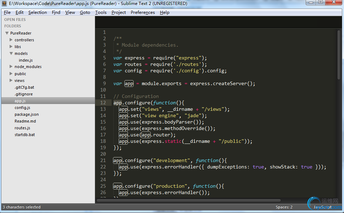Image resolution: width=344 pixels, height=213 pixels.
Task: Maximize the Sublime Text window
Action: click(321, 2)
